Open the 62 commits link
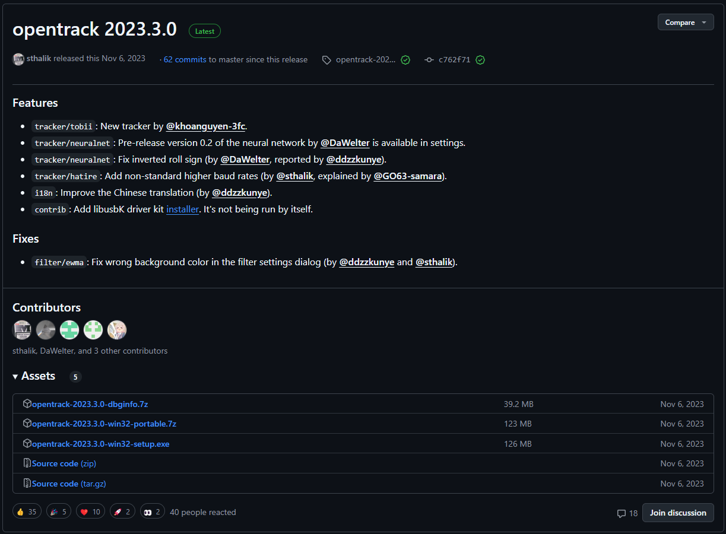Image resolution: width=726 pixels, height=534 pixels. coord(185,59)
